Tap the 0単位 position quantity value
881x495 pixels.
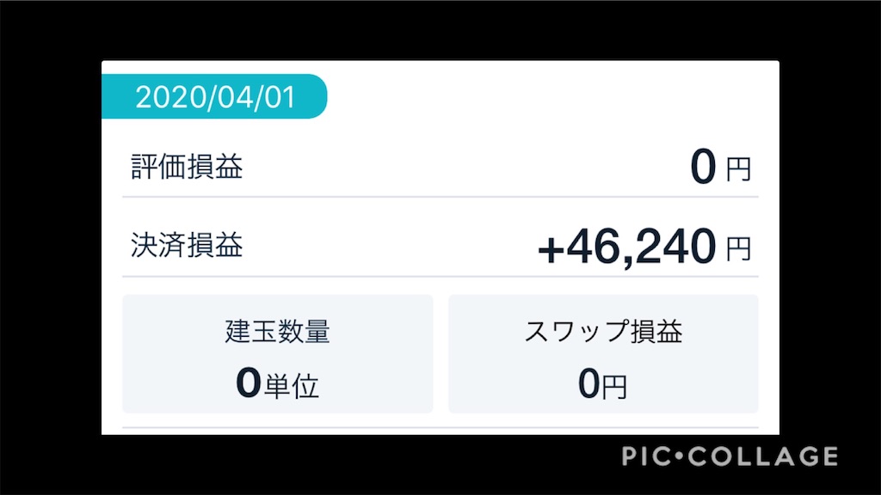point(278,384)
